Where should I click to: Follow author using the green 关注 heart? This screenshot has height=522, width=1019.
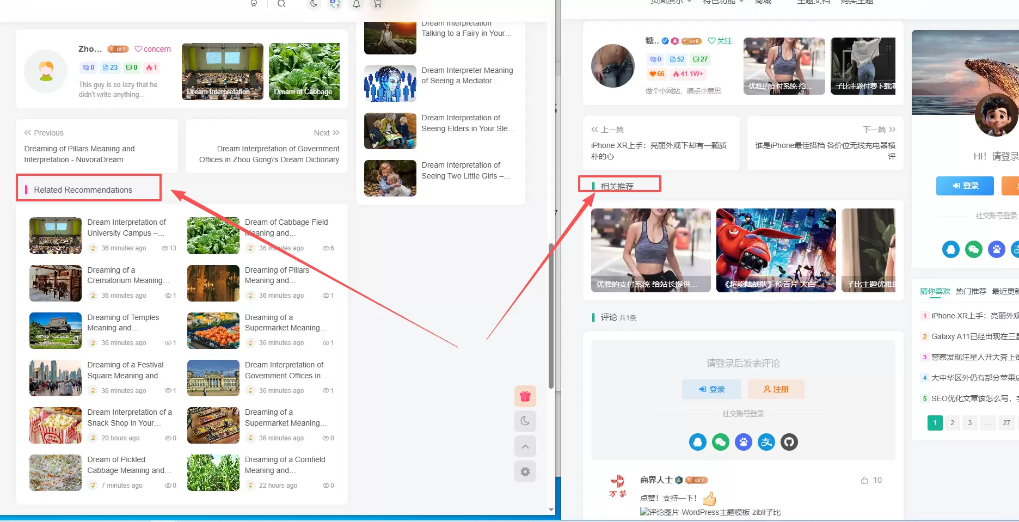[720, 41]
